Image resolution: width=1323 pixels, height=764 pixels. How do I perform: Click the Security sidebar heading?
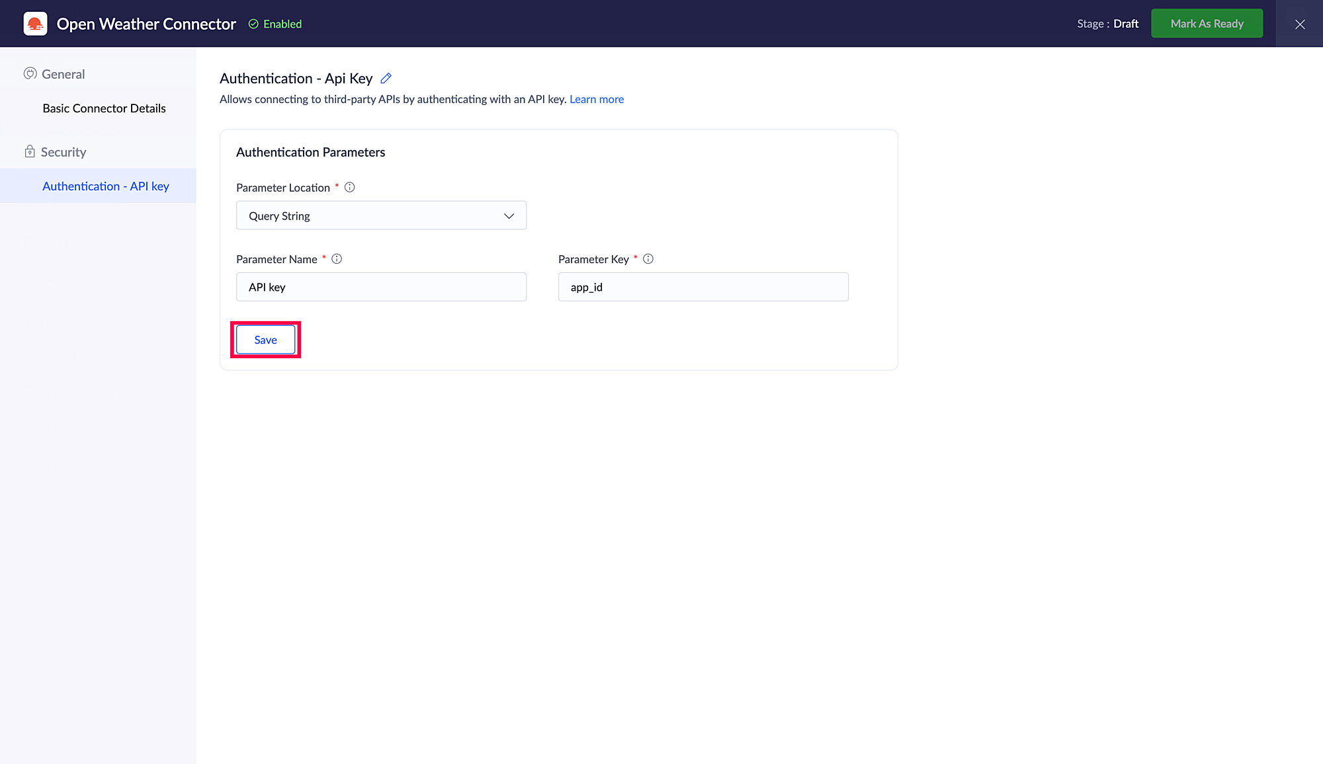pos(64,152)
